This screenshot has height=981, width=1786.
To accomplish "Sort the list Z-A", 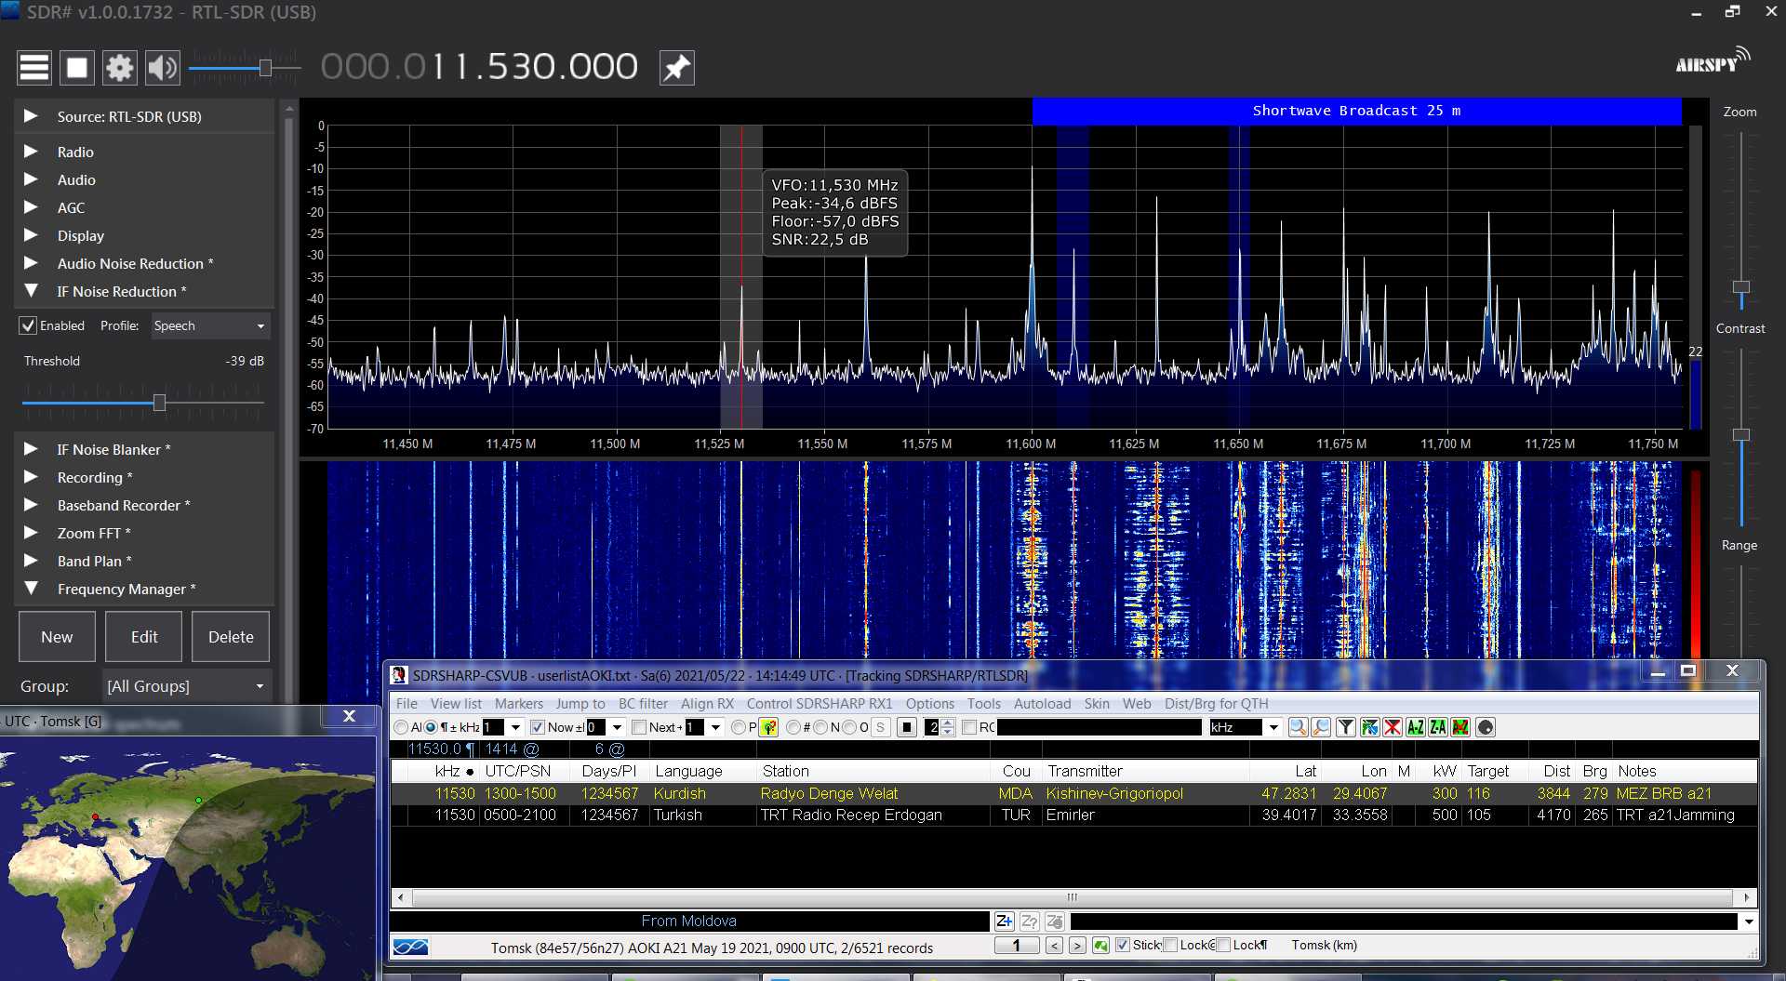I will click(x=1438, y=727).
